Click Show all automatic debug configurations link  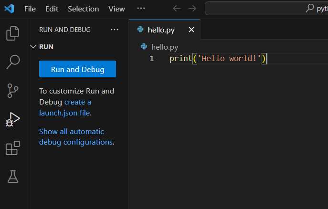click(x=76, y=136)
